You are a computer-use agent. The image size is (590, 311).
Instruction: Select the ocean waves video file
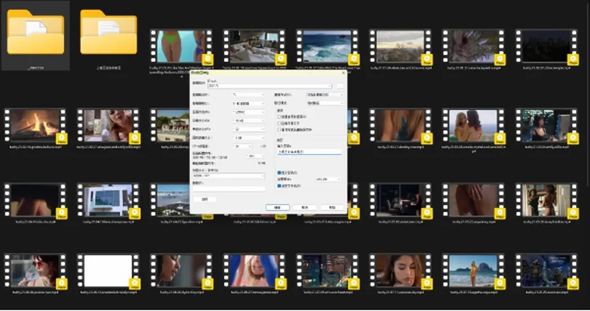327,47
